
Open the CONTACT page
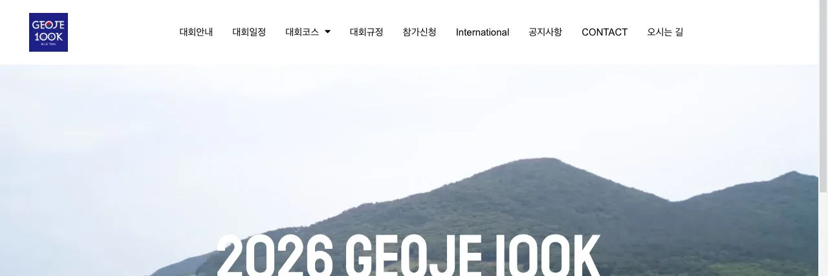[605, 32]
